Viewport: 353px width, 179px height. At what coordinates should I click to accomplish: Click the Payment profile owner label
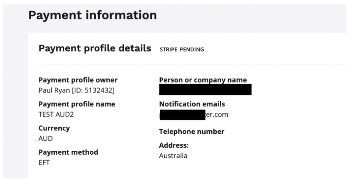[x=78, y=80]
